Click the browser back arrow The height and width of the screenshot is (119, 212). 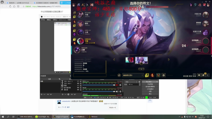[x=2, y=6]
